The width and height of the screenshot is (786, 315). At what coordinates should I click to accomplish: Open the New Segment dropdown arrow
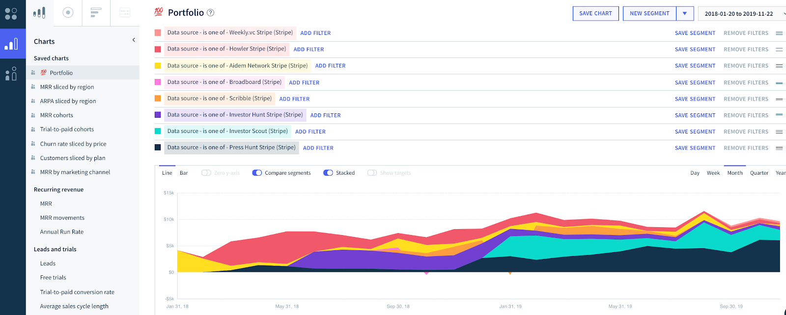tap(685, 13)
